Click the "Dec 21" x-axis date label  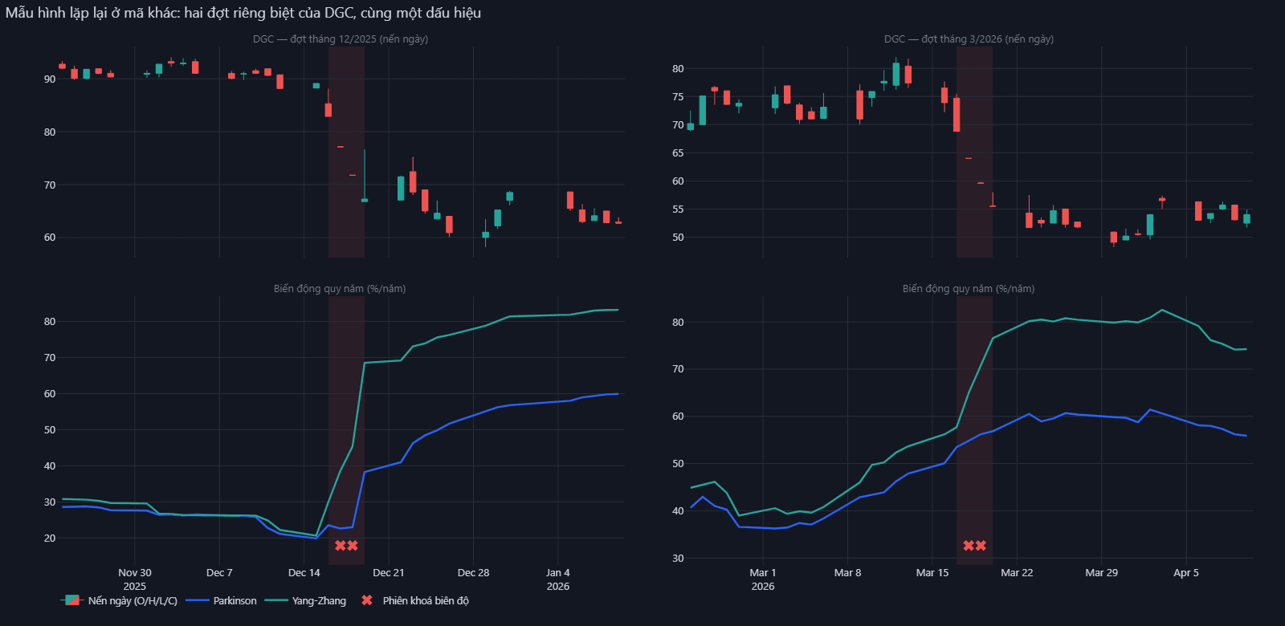389,572
